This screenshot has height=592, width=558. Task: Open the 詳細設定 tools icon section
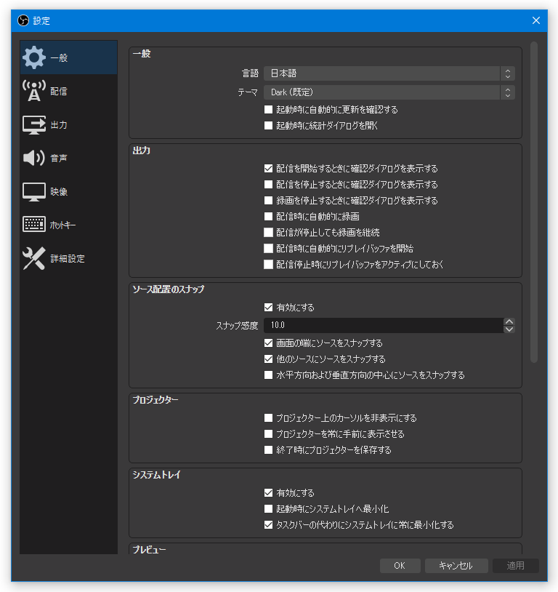coord(34,258)
